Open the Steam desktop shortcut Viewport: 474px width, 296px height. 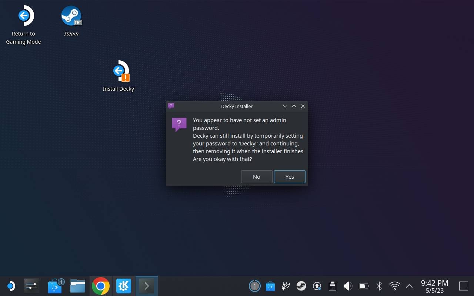point(71,21)
